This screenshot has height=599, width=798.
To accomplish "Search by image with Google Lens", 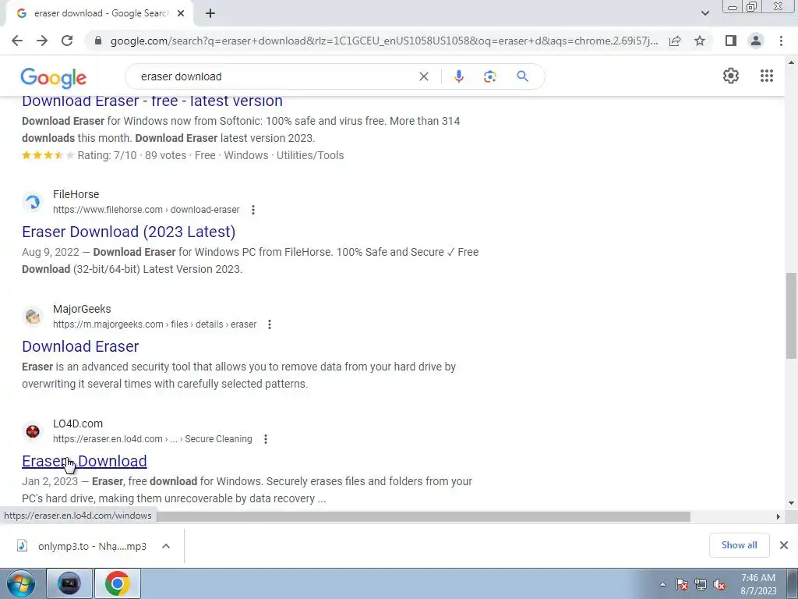I will 489,76.
